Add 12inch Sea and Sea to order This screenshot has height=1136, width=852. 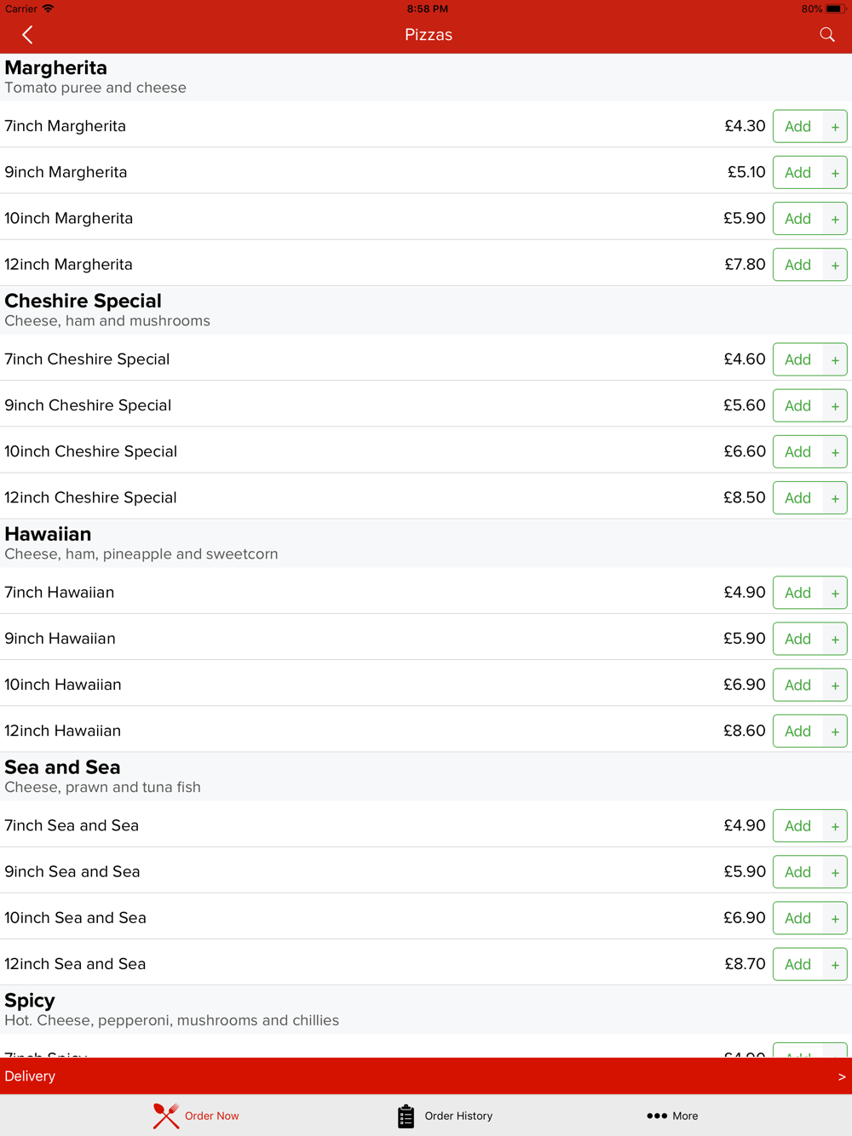pos(798,965)
